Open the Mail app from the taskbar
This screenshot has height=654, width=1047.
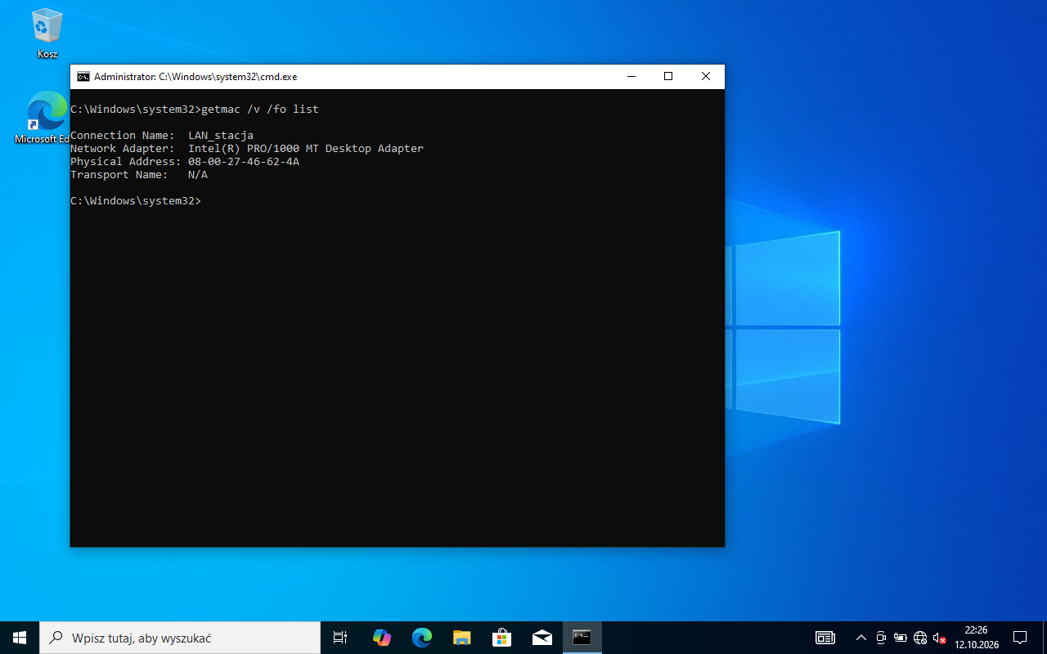pyautogui.click(x=541, y=638)
